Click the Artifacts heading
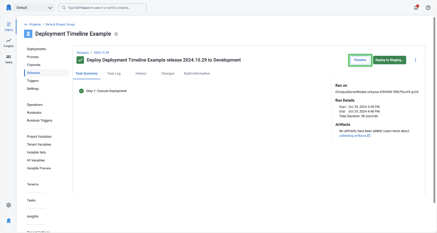This screenshot has width=437, height=233. point(343,125)
